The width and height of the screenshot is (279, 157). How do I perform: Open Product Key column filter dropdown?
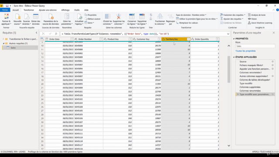pyautogui.click(x=130, y=39)
